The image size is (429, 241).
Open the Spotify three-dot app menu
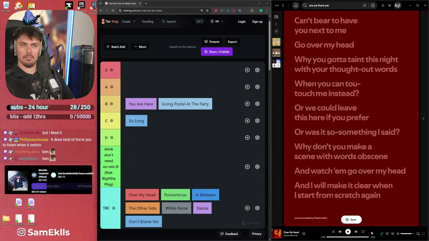[x=277, y=5]
